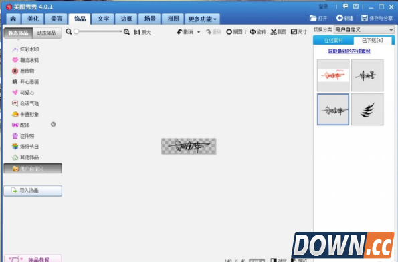
Task: Open the feedback speech bubble icon
Action: point(345,7)
